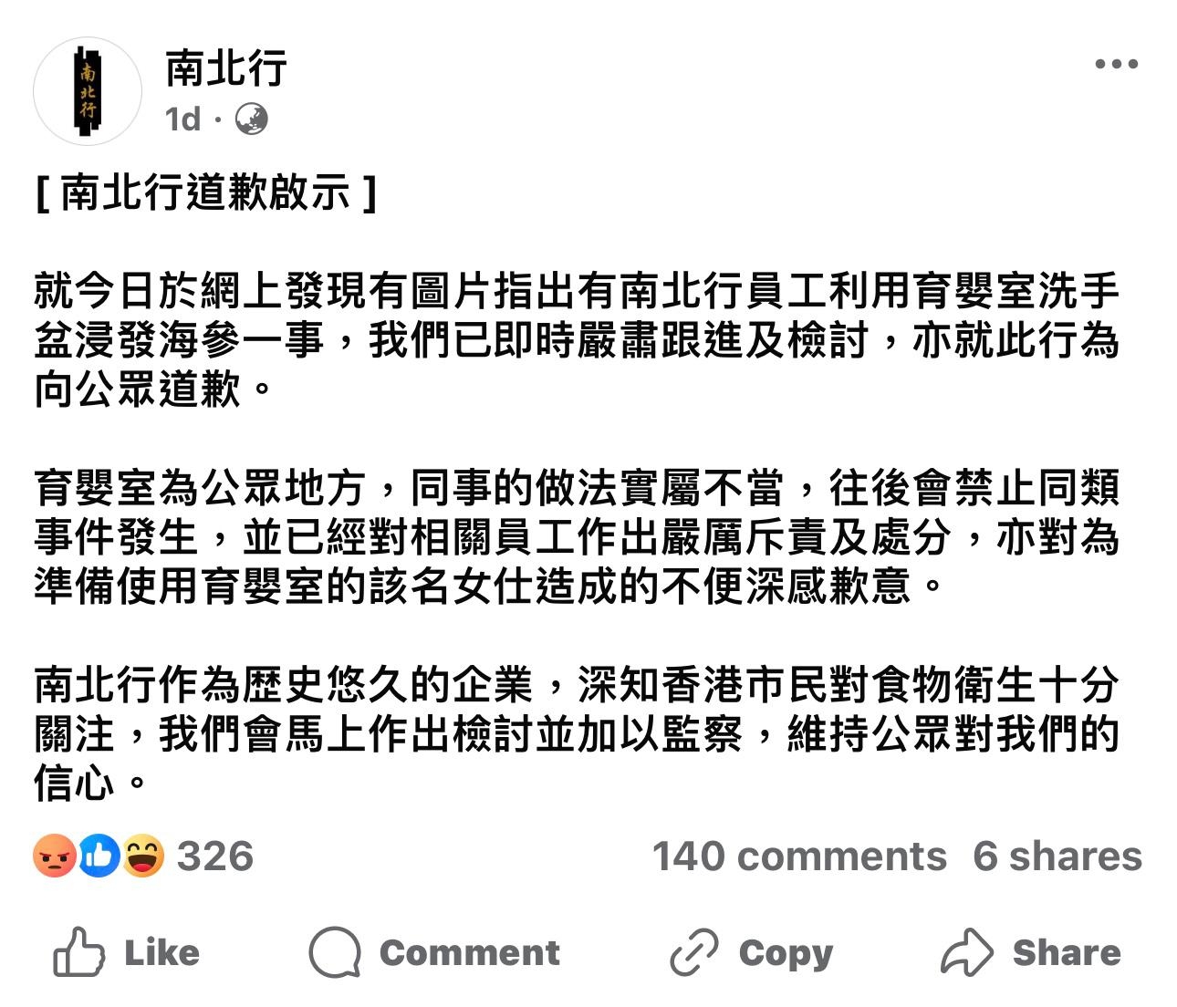1177x1007 pixels.
Task: Click the paragraph starting with 育嬰室為公眾地方
Action: 577,537
